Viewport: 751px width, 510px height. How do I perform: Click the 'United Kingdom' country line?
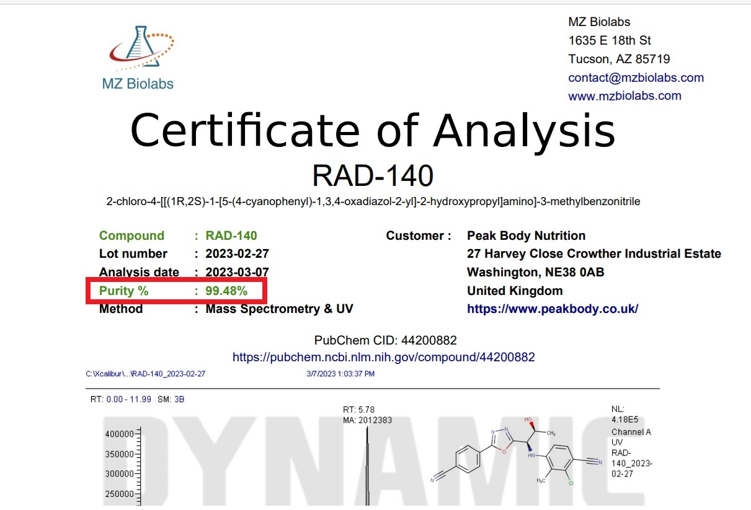click(515, 291)
